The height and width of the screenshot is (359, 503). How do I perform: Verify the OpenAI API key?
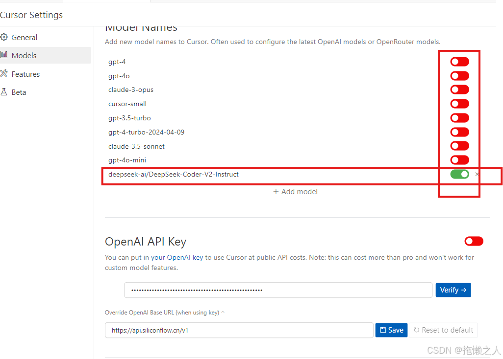click(453, 290)
